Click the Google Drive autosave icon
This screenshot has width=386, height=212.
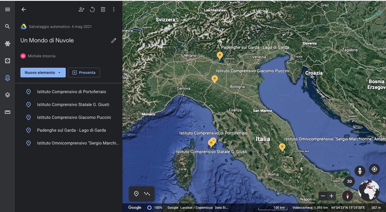point(24,27)
